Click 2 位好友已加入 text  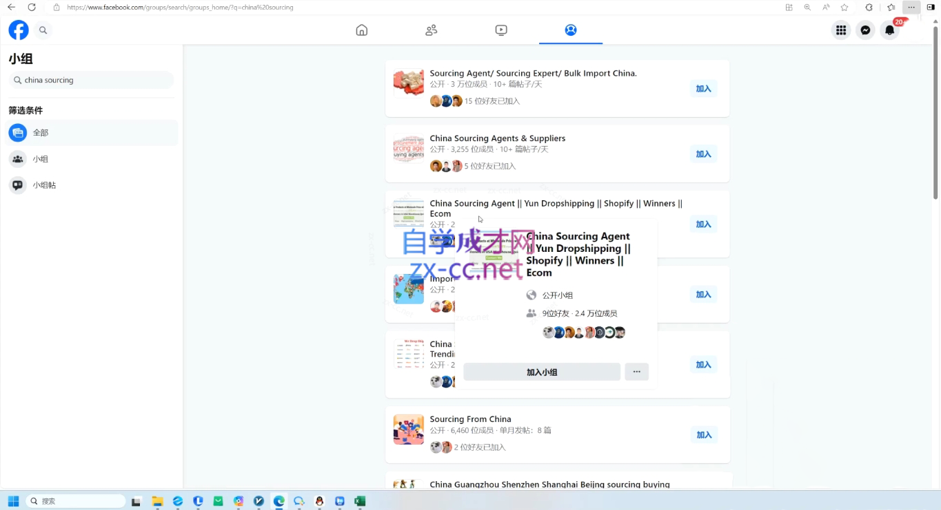[x=480, y=447]
